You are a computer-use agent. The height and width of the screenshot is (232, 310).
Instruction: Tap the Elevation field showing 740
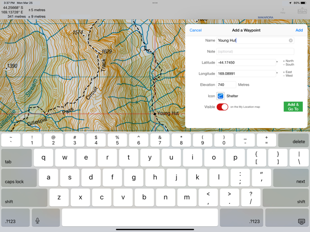click(226, 85)
